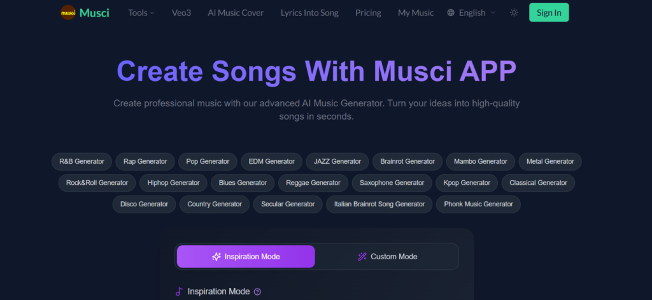This screenshot has height=300, width=652.
Task: Click the Sign In button
Action: [x=549, y=13]
